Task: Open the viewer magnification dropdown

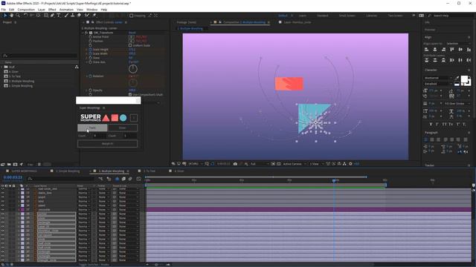Action: (x=195, y=164)
